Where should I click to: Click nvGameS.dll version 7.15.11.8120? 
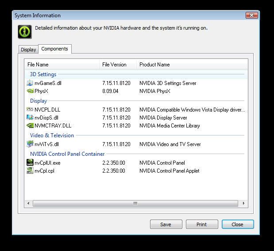point(116,83)
